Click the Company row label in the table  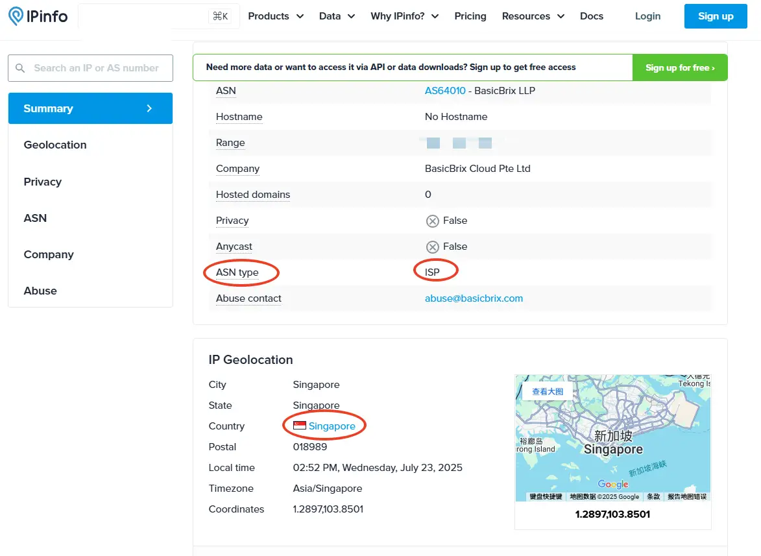(x=237, y=168)
